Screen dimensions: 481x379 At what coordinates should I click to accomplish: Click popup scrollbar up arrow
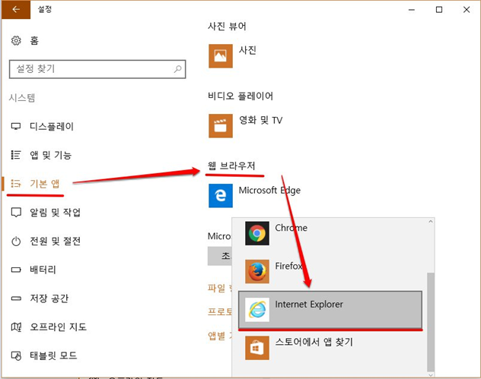[x=431, y=221]
